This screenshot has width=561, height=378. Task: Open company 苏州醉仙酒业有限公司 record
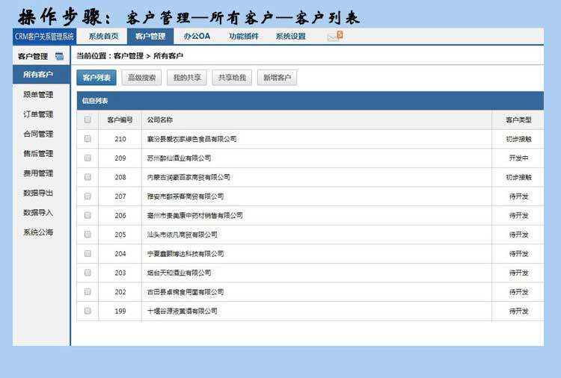click(180, 158)
